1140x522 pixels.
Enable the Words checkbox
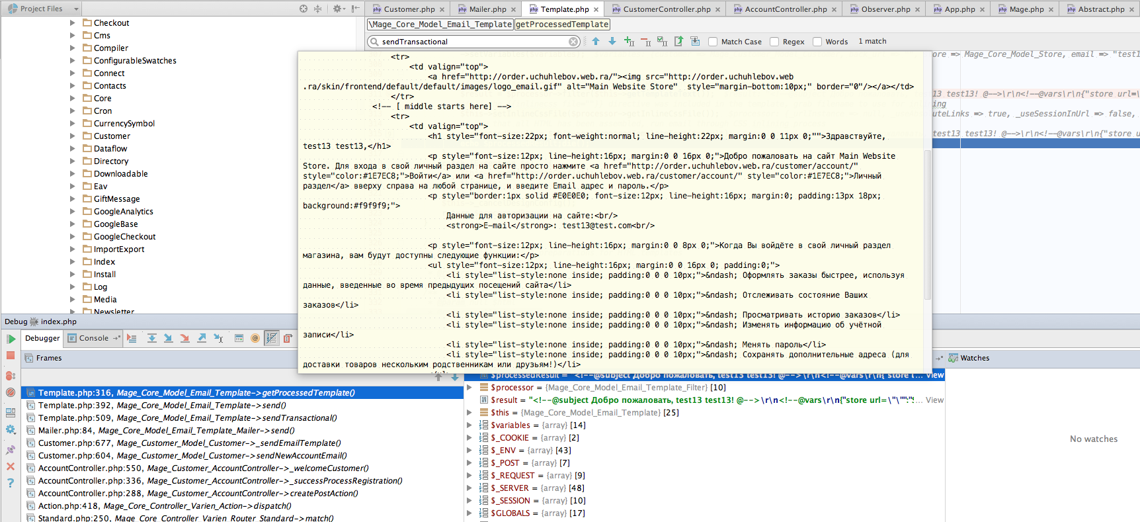pyautogui.click(x=817, y=42)
